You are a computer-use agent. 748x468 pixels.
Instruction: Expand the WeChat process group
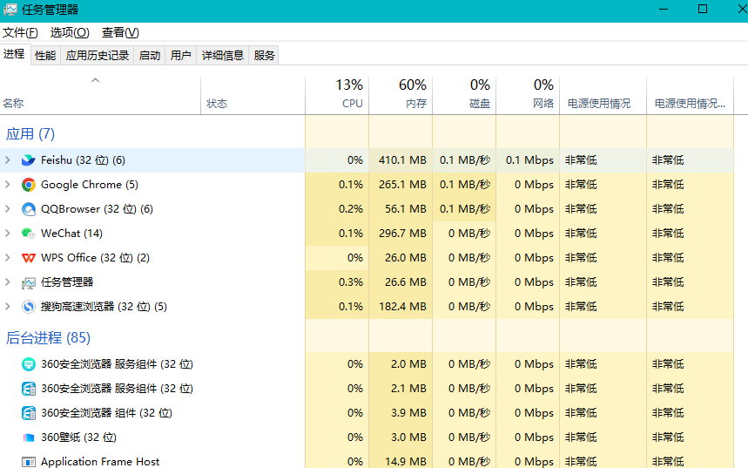(8, 233)
